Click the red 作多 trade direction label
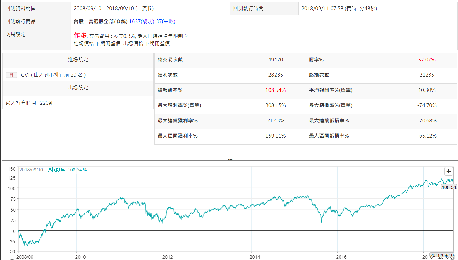 click(80, 35)
